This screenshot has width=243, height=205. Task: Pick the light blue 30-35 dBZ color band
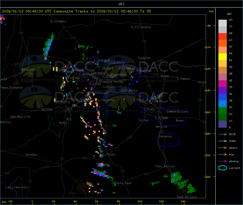(222, 104)
